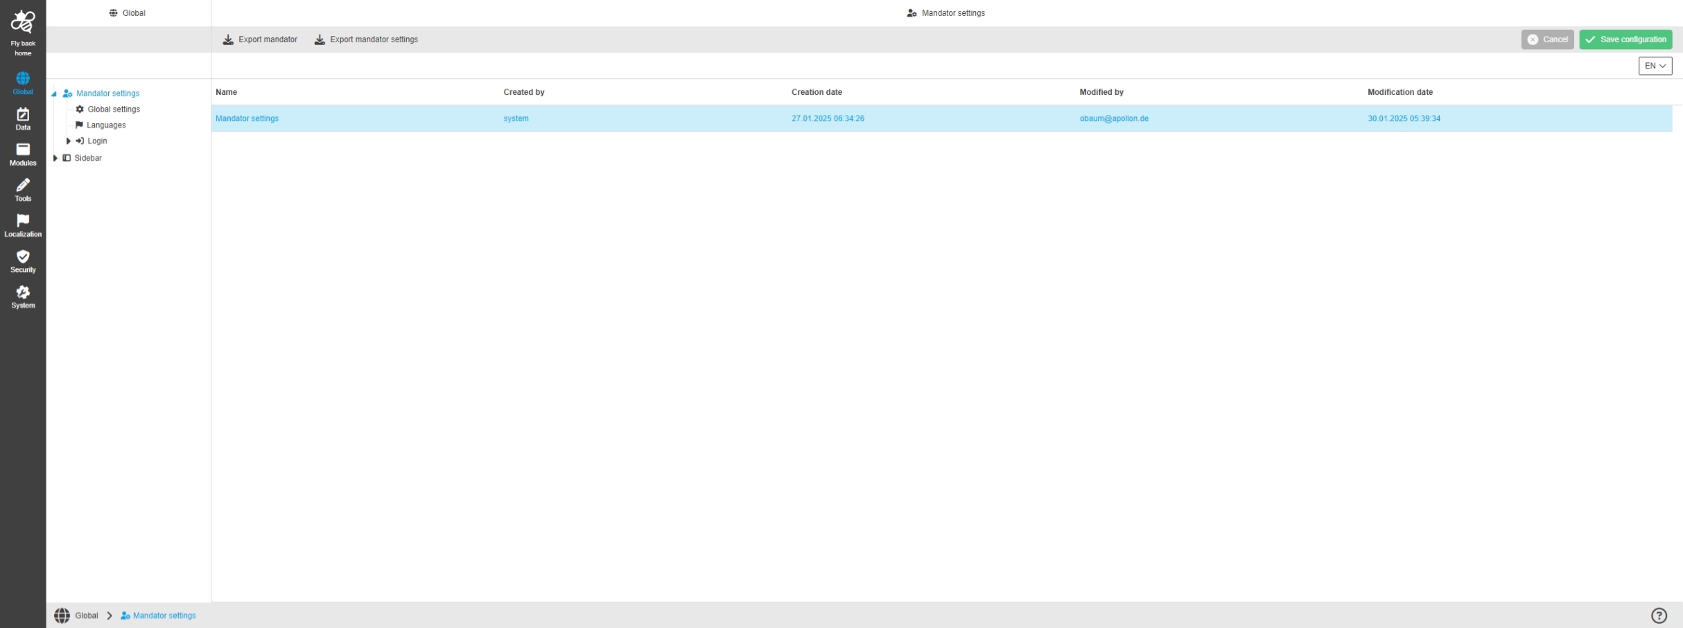Click the user icon in breadcrumb Mandator settings
Viewport: 1683px width, 628px height.
(x=125, y=616)
